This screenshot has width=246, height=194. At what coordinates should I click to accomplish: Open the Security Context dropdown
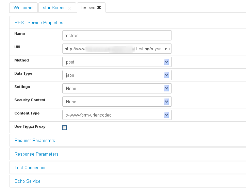(117, 102)
